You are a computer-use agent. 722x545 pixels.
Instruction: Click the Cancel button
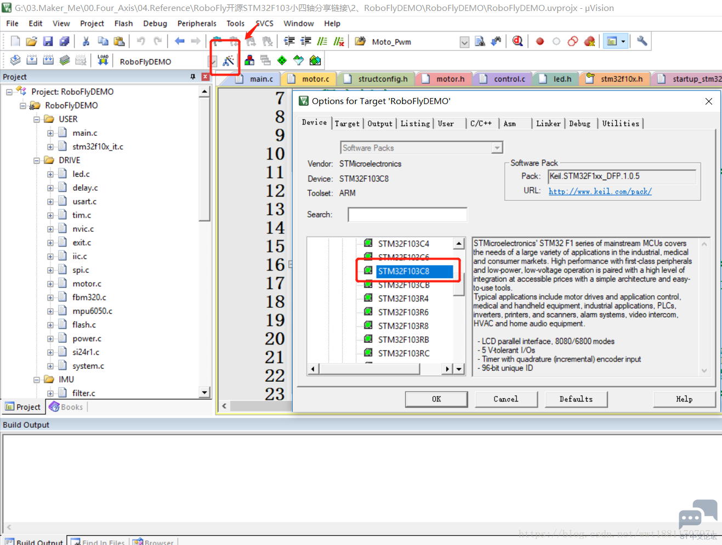(x=506, y=399)
